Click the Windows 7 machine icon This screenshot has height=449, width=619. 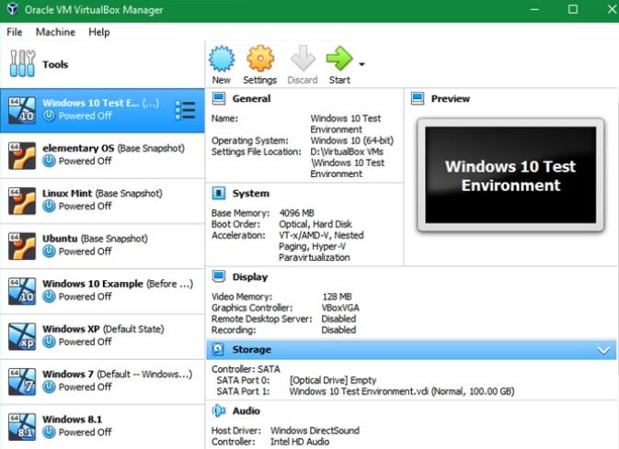[22, 382]
